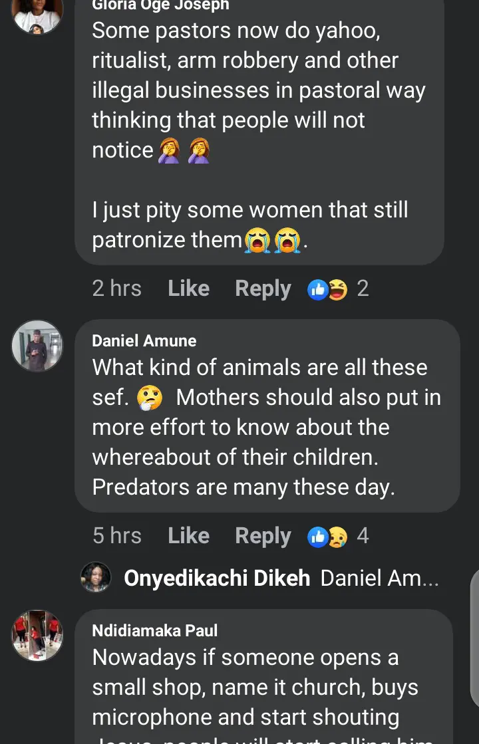Open Ndidiamaka Paul's profile name link
Viewport: 479px width, 744px height.
pyautogui.click(x=155, y=630)
